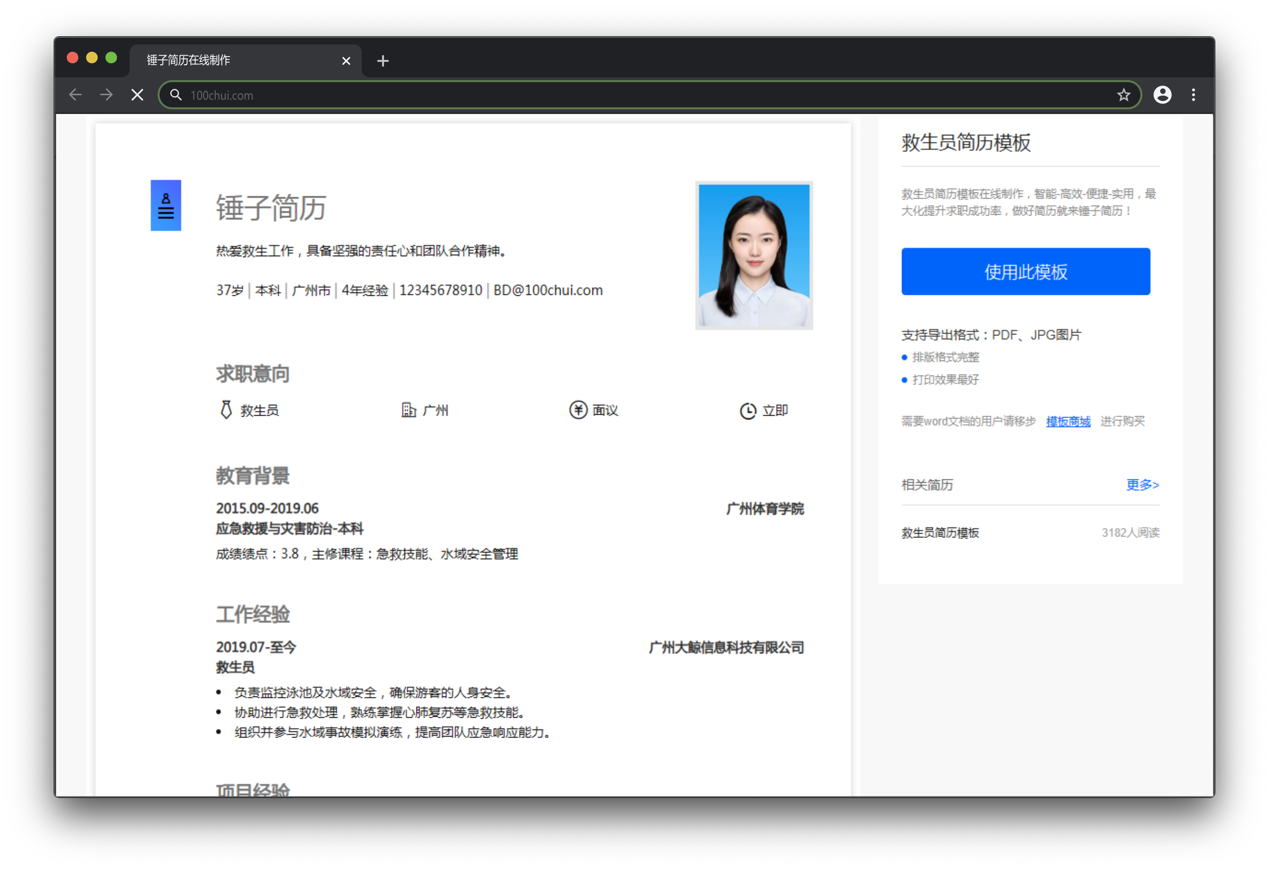Click the school name 广州体育学院
1269x869 pixels.
[765, 508]
